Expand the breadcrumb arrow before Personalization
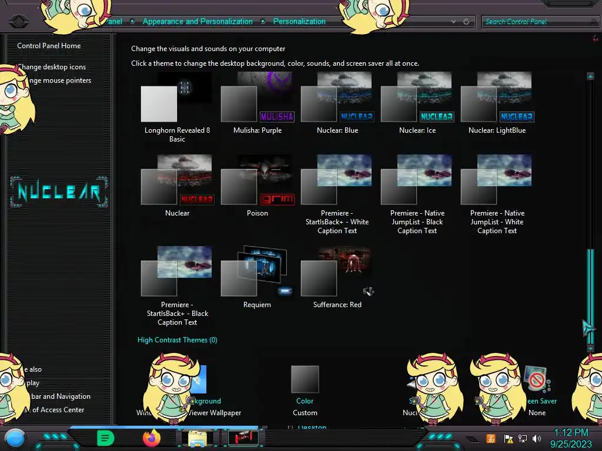The width and height of the screenshot is (602, 451). (263, 22)
